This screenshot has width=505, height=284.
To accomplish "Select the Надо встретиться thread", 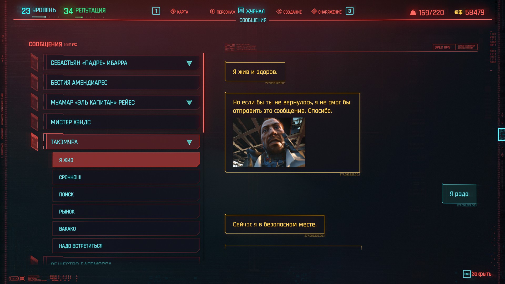I will coord(126,246).
